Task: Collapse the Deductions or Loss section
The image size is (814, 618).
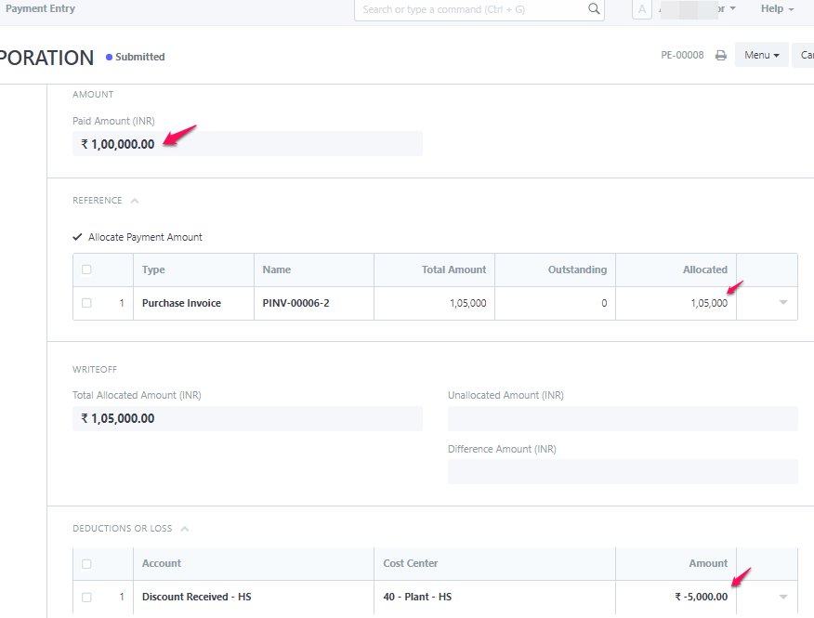Action: click(x=184, y=529)
